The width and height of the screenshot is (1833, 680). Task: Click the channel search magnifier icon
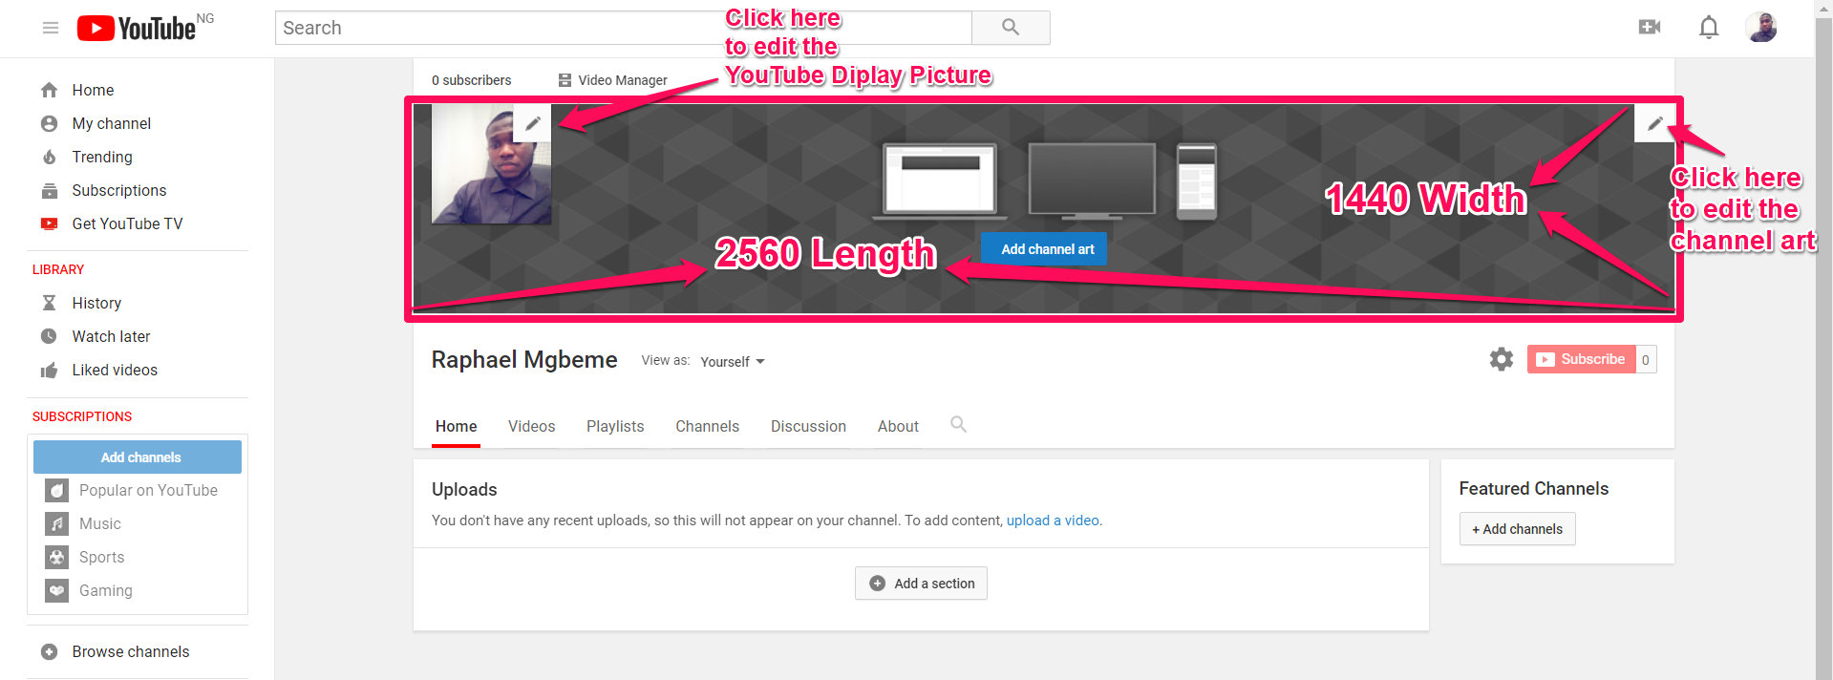click(958, 425)
